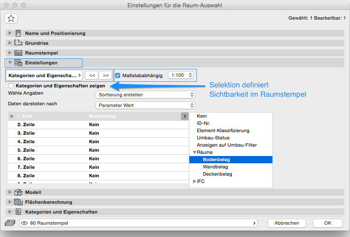350x237 pixels.
Task: Open the Sortierung erstellen dropdown
Action: (145, 95)
